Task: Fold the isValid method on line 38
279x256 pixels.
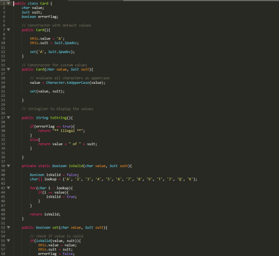Action: click(x=8, y=166)
